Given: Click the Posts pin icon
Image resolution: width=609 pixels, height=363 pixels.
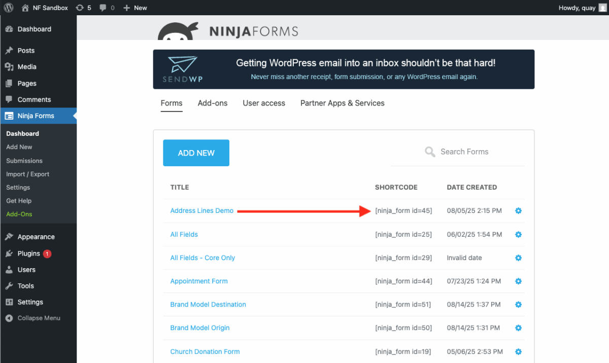Looking at the screenshot, I should pos(9,50).
